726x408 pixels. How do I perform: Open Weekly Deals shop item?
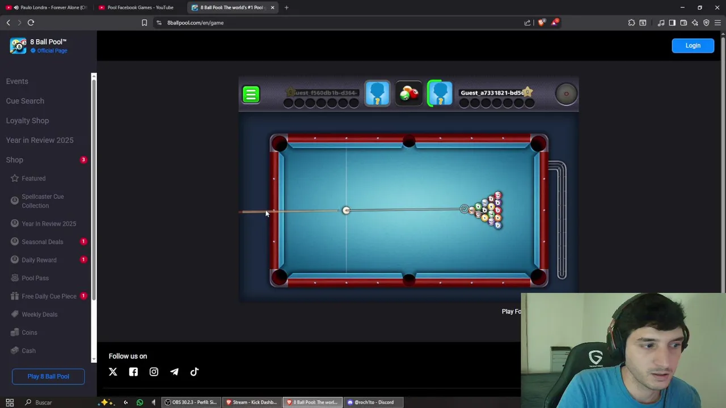tap(39, 314)
